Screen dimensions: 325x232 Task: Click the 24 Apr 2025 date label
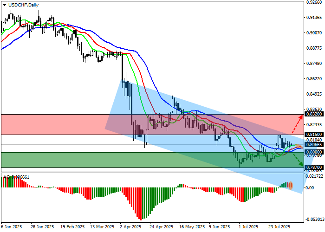tap(162, 227)
